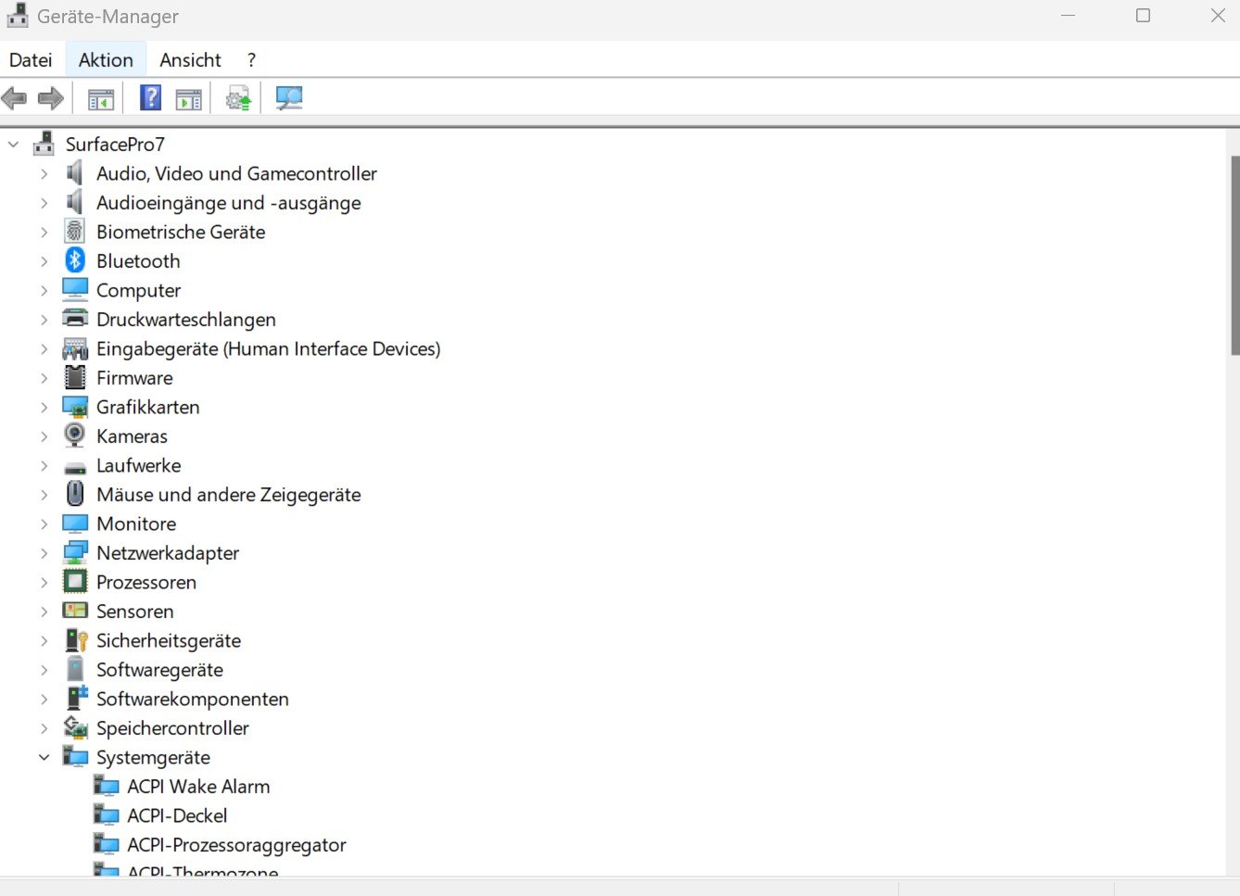Screen dimensions: 1240x896
Task: Click the update driver toolbar icon
Action: pyautogui.click(x=238, y=97)
